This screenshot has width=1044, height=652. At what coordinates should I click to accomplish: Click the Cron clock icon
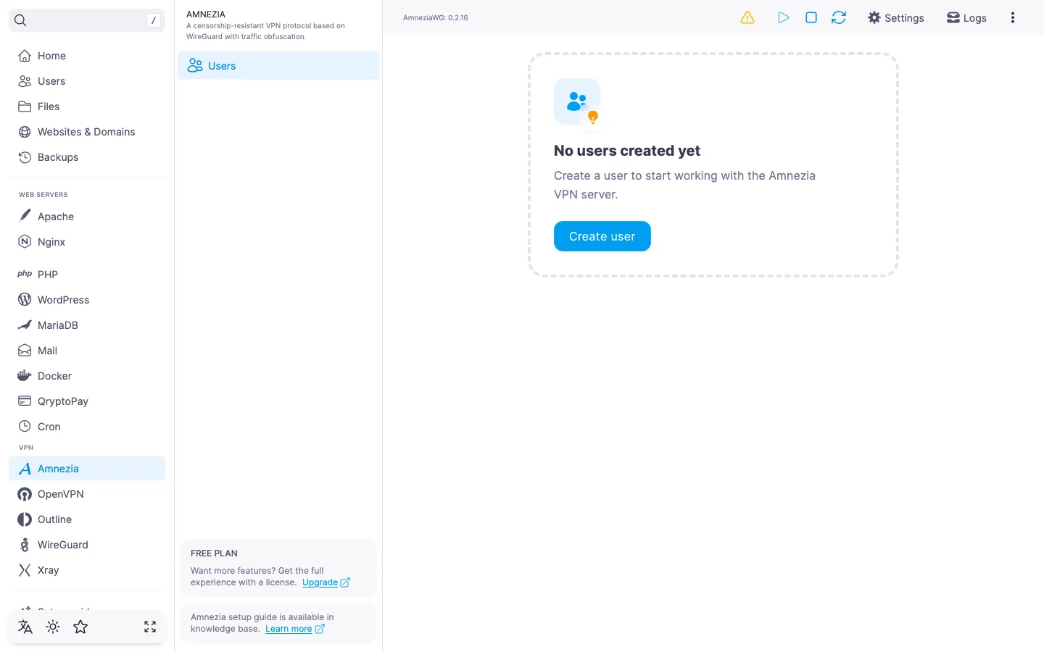click(x=25, y=427)
